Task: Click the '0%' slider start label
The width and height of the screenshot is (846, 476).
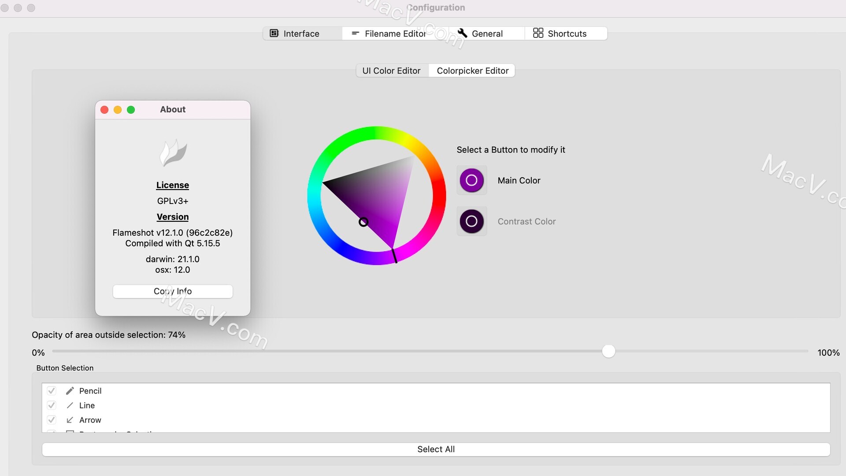Action: click(x=38, y=353)
